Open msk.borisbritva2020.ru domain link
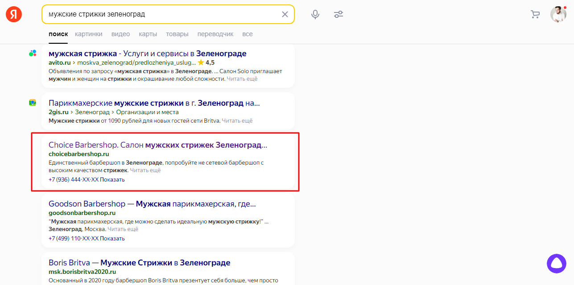Screen dimensions: 574x285 tap(83, 272)
